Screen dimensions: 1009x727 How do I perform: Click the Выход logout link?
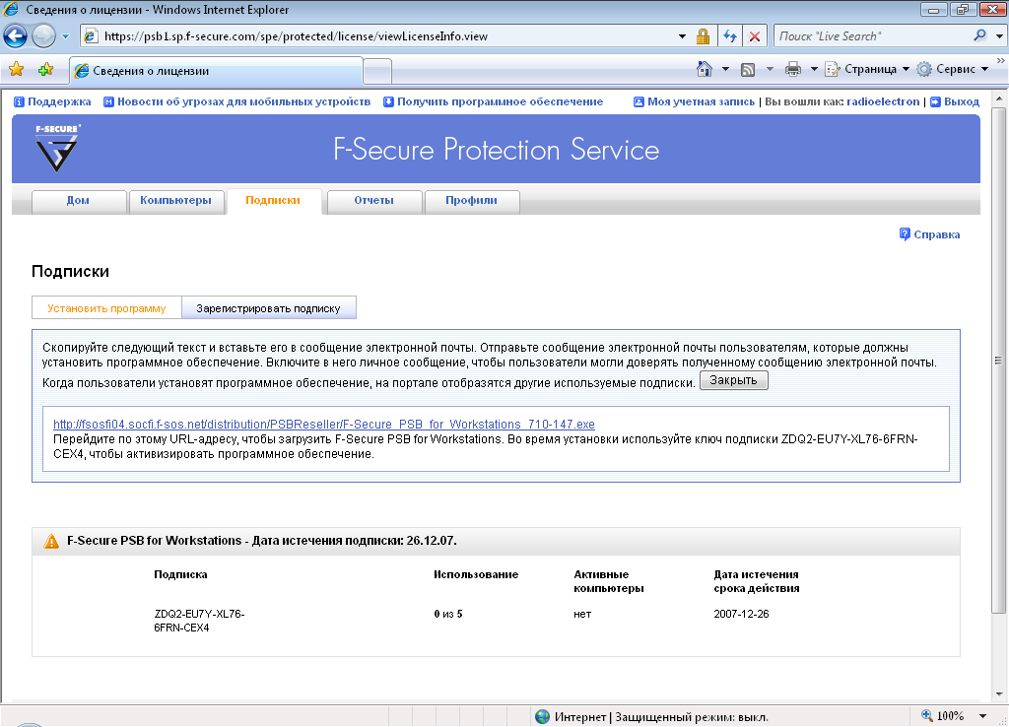tap(962, 101)
